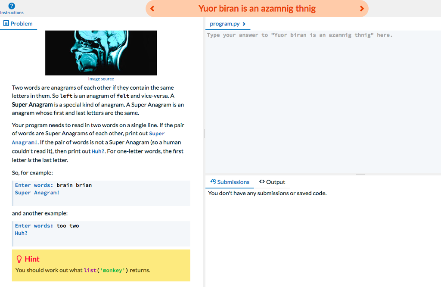Click the brain MRI image thumbnail
Viewport: 441px width, 287px height.
click(101, 53)
